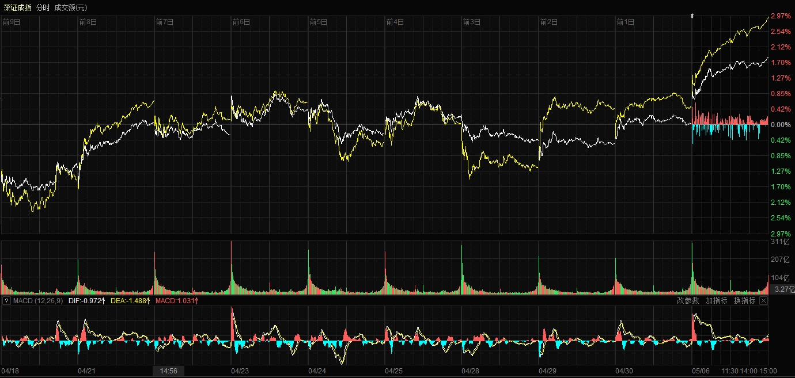Viewport: 795px width, 378px height.
Task: Click the 04/30 date on the time axis
Action: pyautogui.click(x=624, y=371)
